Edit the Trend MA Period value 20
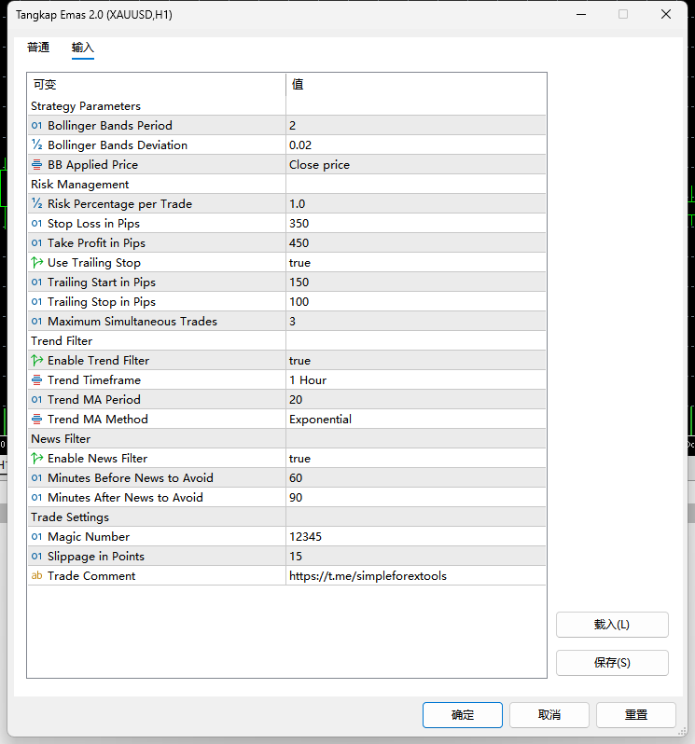The width and height of the screenshot is (695, 744). coord(416,400)
